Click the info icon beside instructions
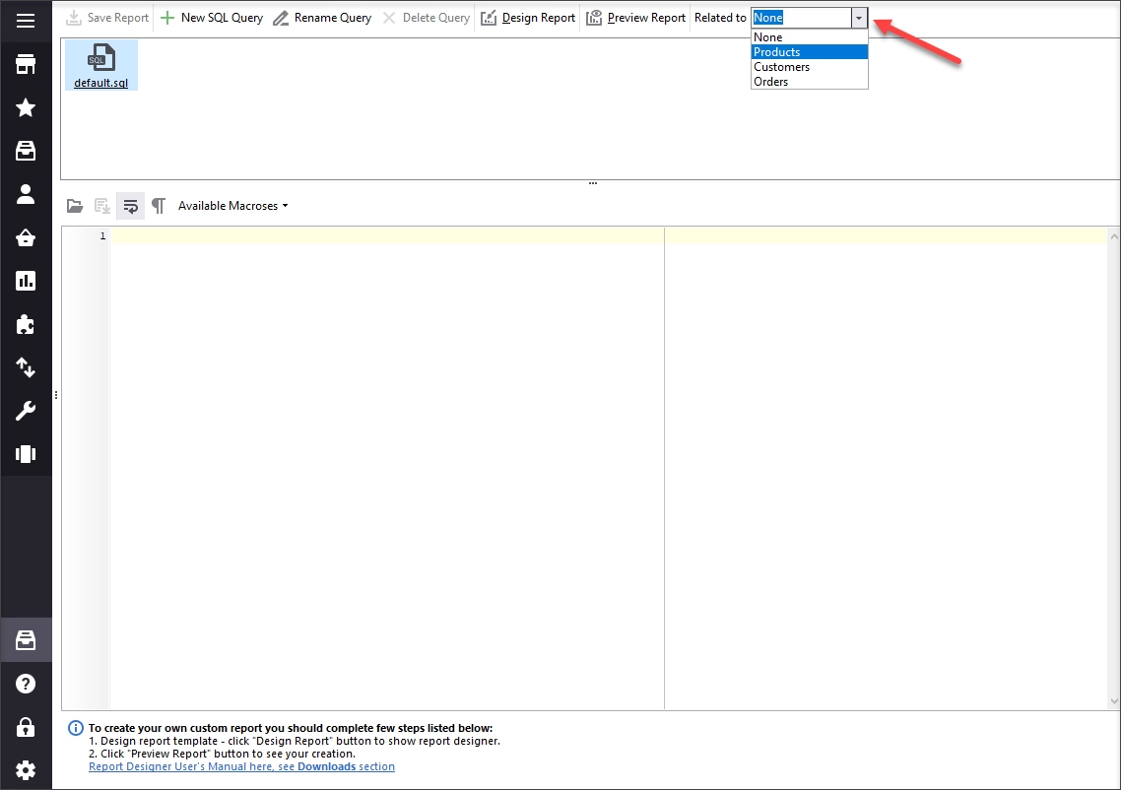The height and width of the screenshot is (790, 1121). click(x=75, y=728)
